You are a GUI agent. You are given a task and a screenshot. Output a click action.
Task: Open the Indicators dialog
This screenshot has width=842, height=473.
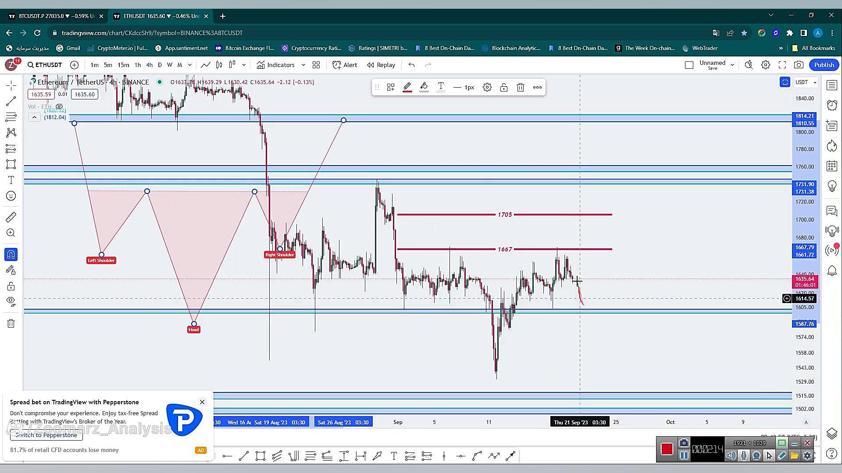pyautogui.click(x=276, y=65)
